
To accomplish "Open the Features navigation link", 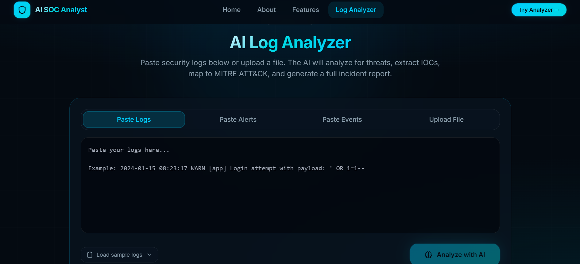I will pos(305,10).
